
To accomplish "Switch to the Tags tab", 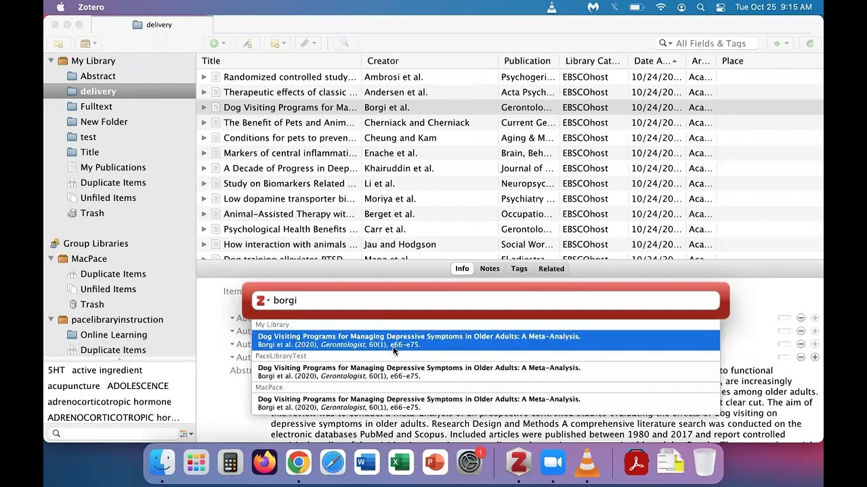I will 520,269.
